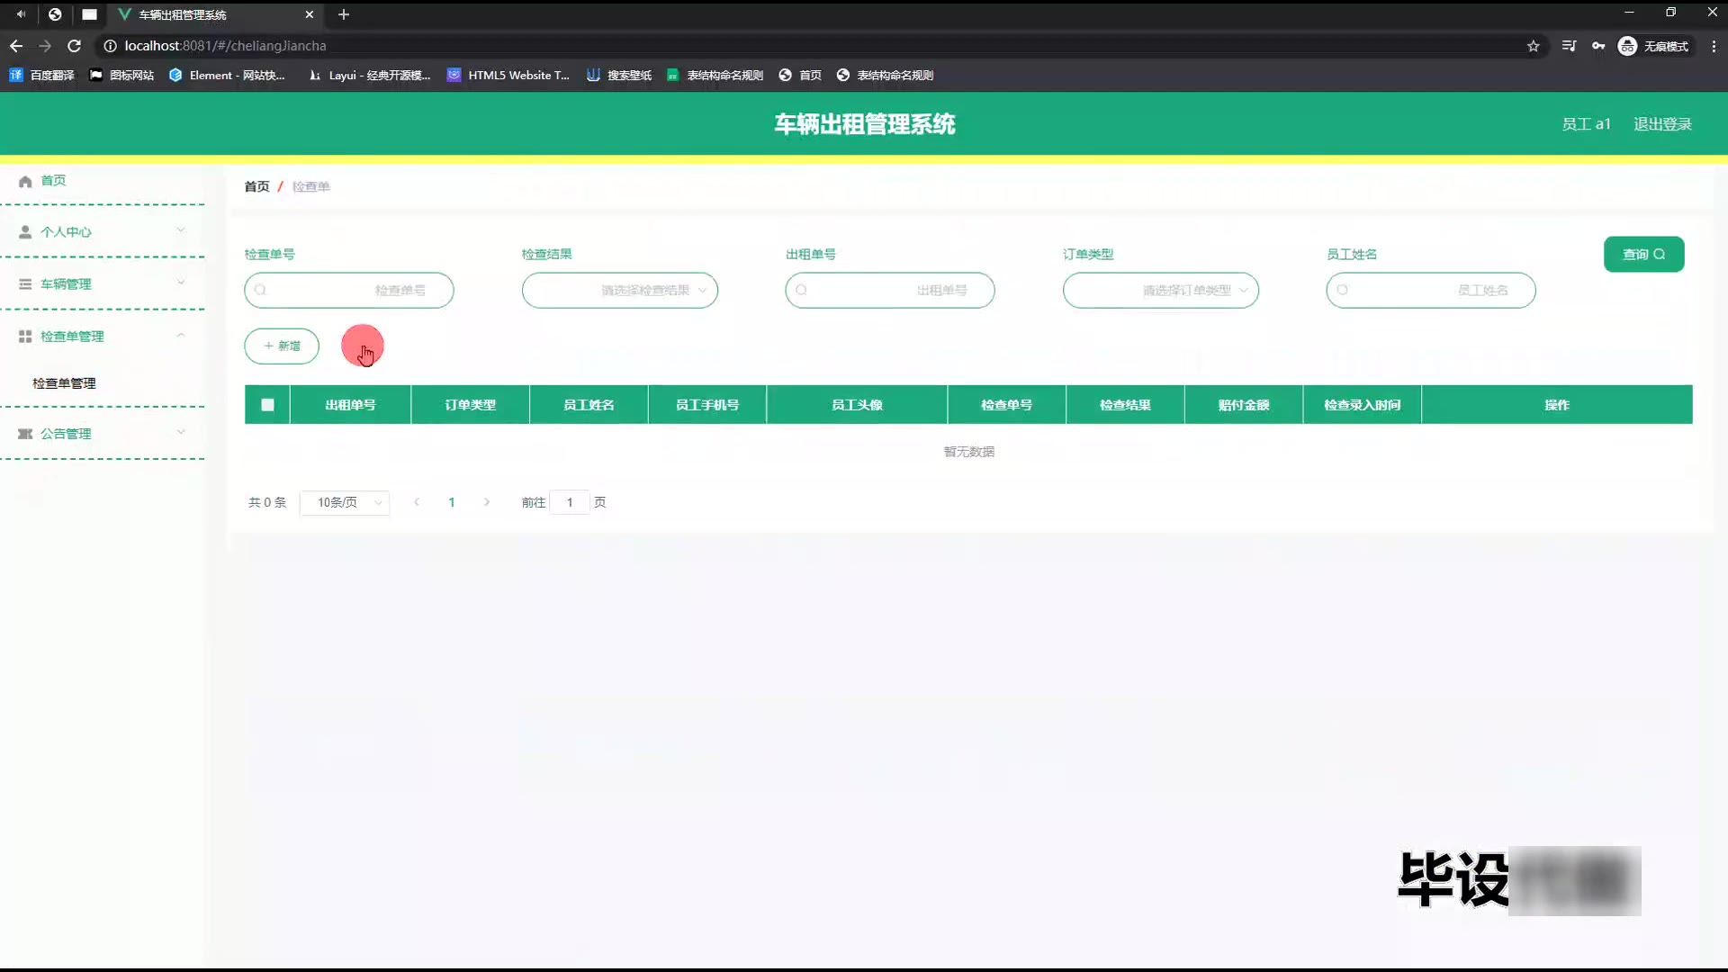
Task: Click the 个人中心 person icon
Action: (25, 232)
